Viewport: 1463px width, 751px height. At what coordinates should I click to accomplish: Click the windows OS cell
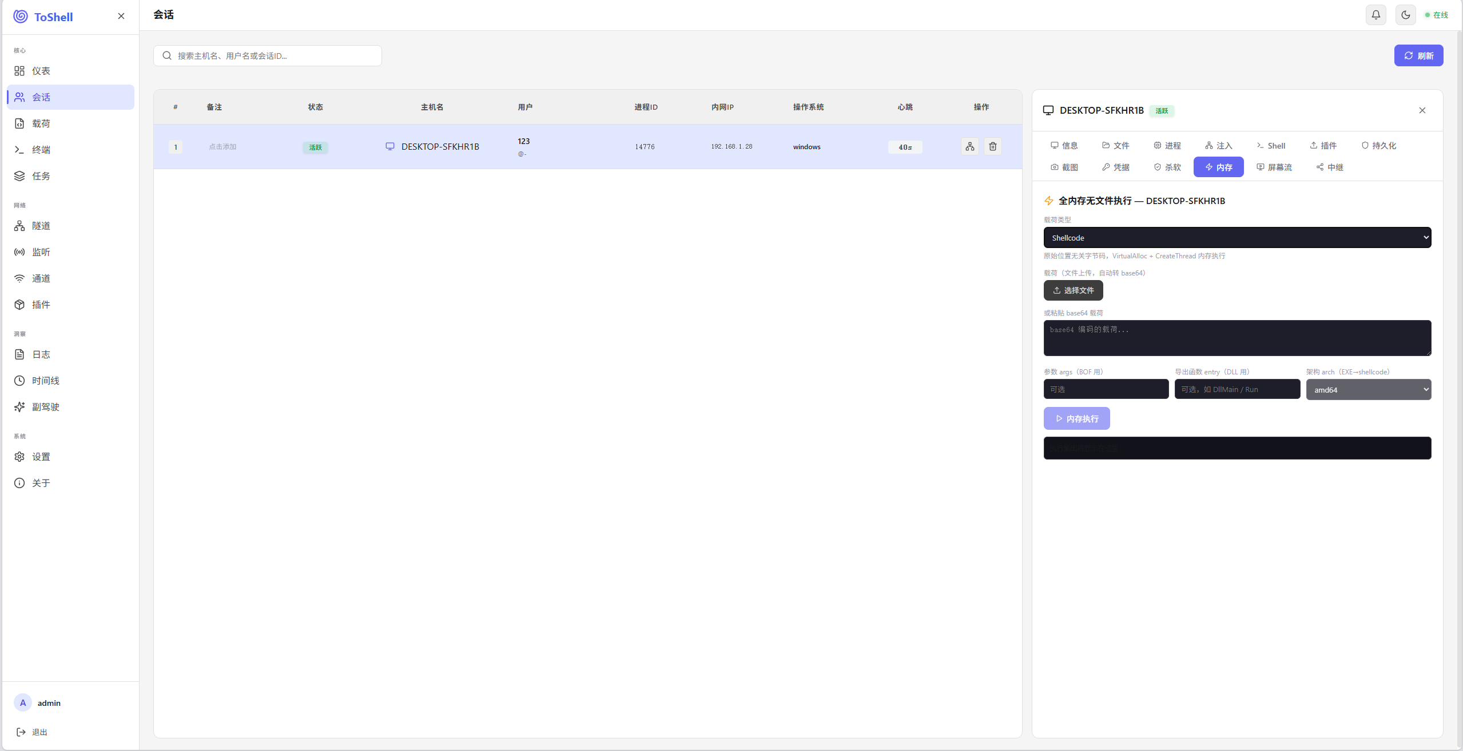pos(807,147)
